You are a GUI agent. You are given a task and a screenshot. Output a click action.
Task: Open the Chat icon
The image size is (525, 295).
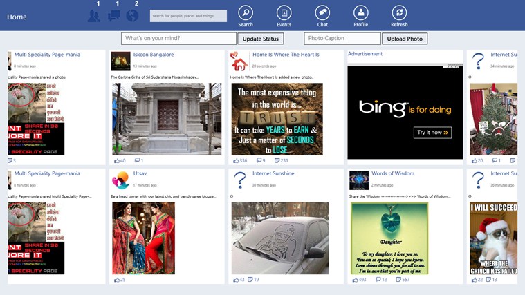pyautogui.click(x=322, y=12)
